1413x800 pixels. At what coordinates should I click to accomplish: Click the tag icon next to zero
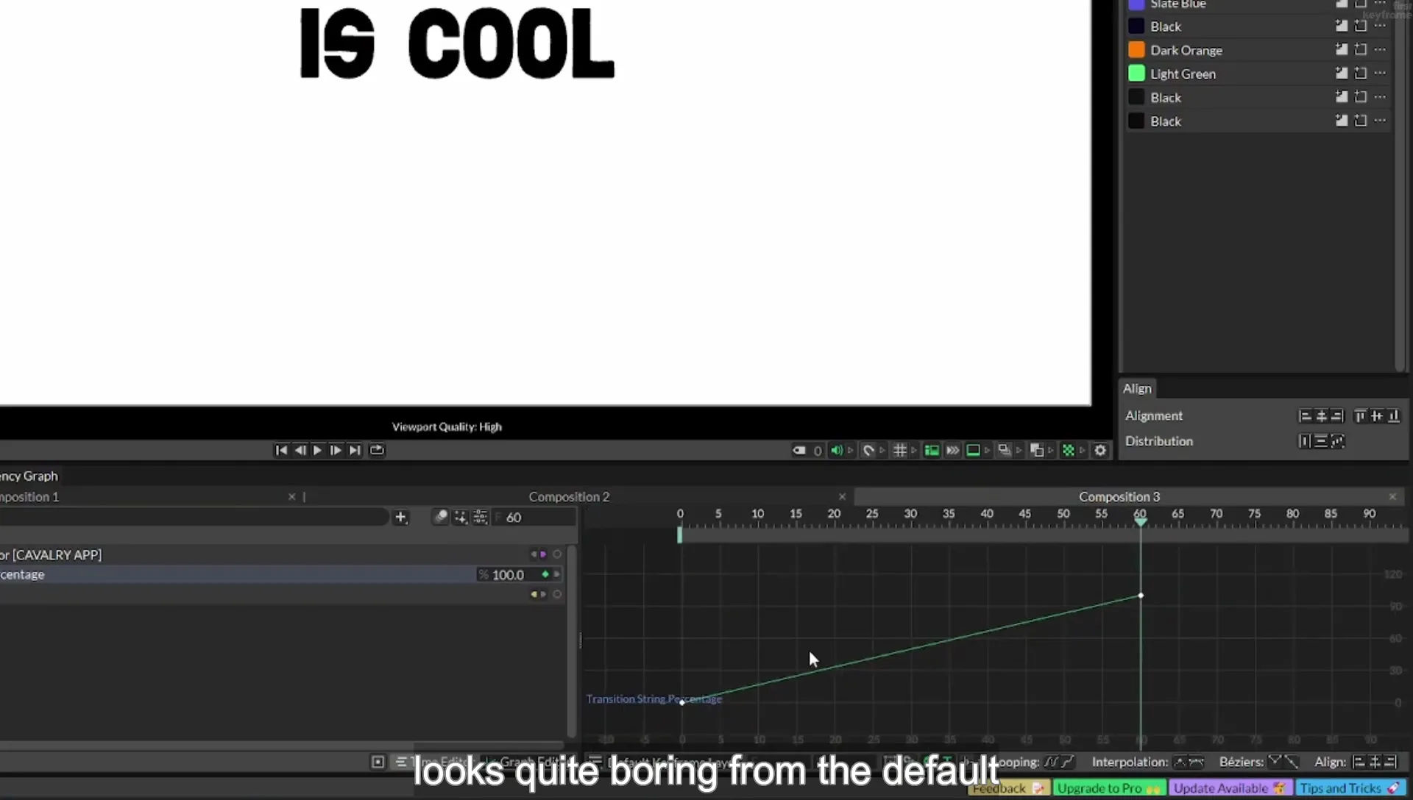pos(798,450)
